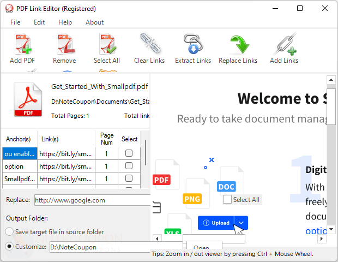Screen dimensions: 338x262
Task: Click the Extract Links icon
Action: click(x=194, y=44)
